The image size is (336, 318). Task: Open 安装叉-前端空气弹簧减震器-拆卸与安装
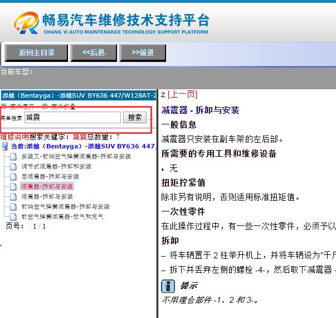[x=76, y=156]
